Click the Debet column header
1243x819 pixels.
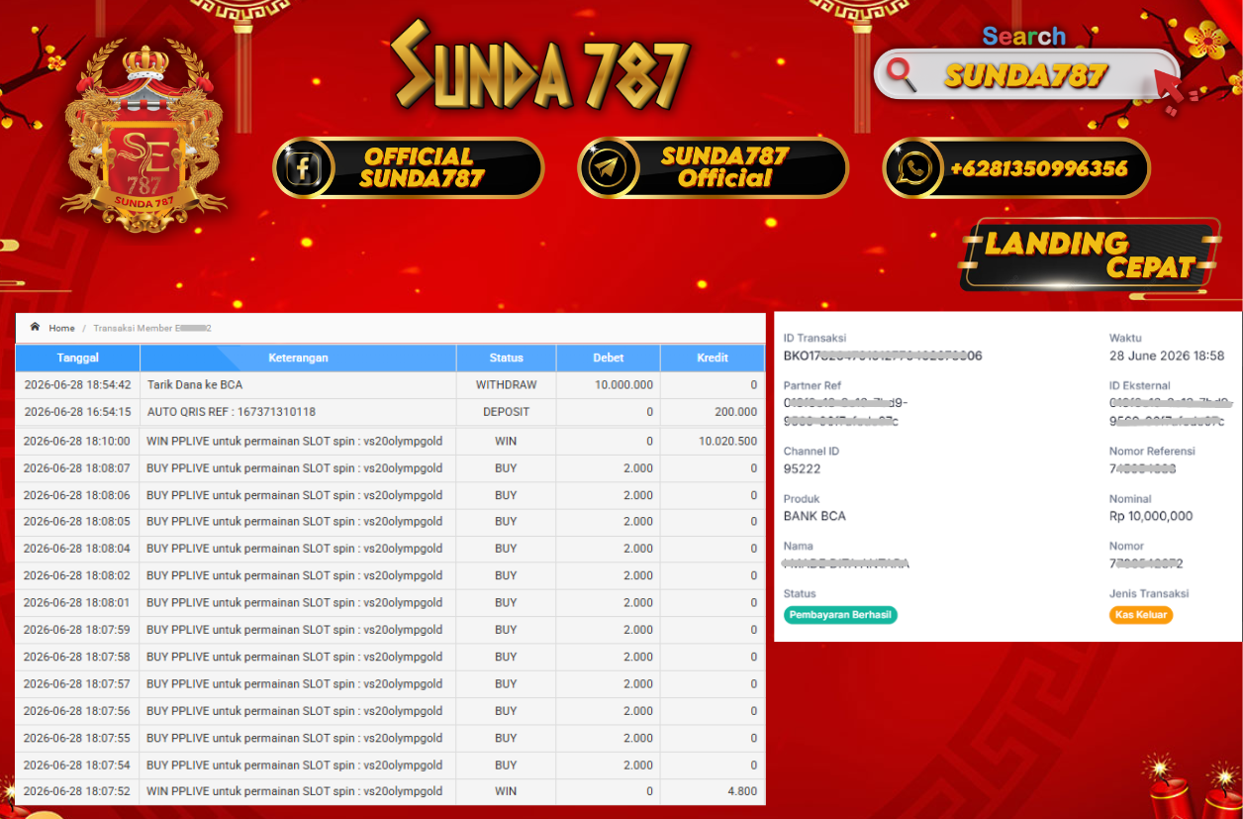tap(608, 358)
